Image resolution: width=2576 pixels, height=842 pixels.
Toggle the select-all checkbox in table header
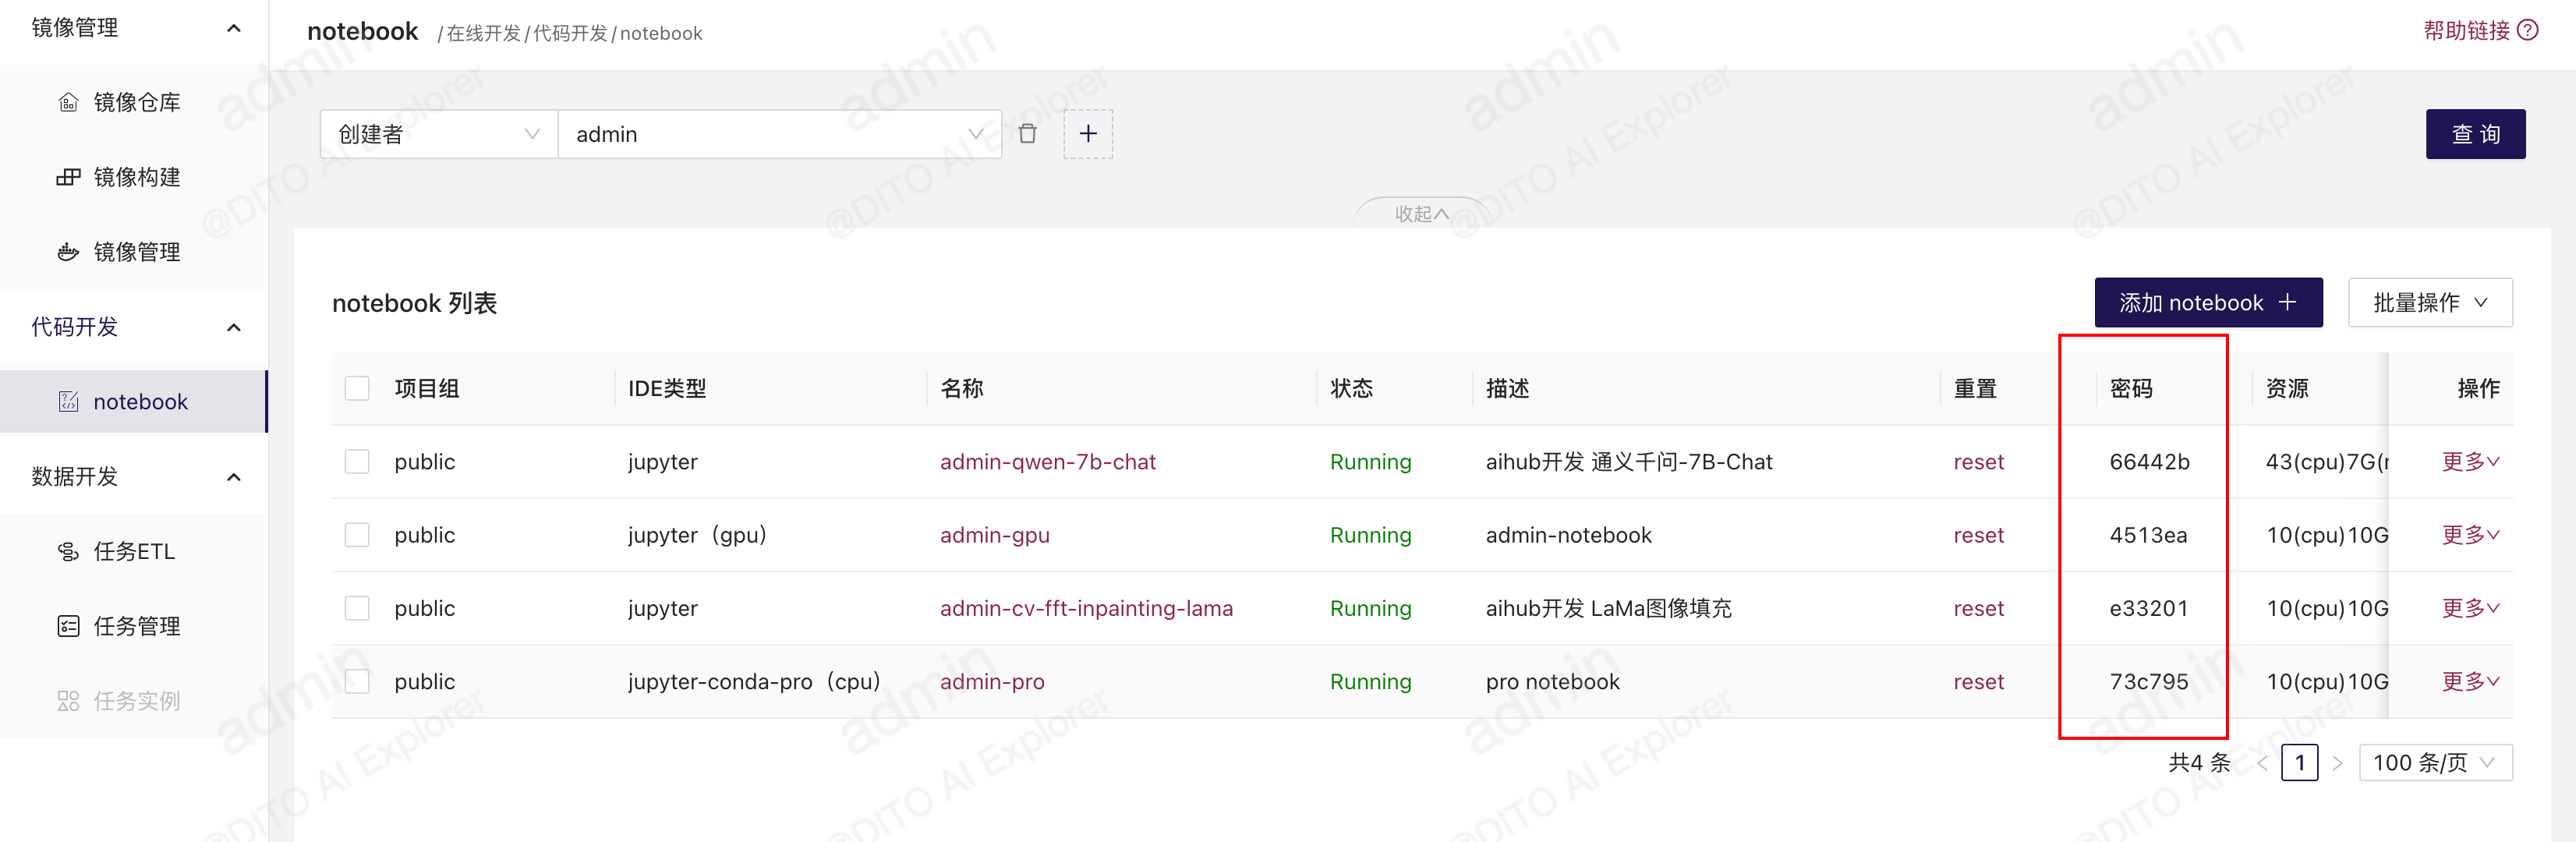pos(357,388)
